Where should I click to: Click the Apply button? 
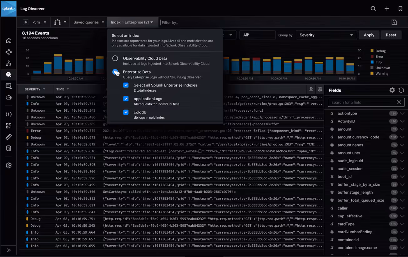[x=369, y=35]
